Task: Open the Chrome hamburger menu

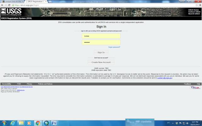Action: point(200,5)
